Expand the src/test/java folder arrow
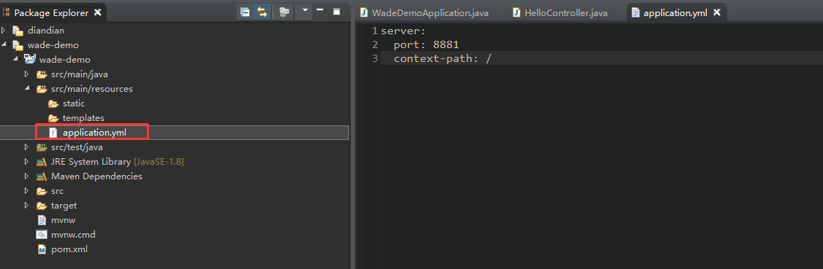The image size is (823, 269). point(27,147)
